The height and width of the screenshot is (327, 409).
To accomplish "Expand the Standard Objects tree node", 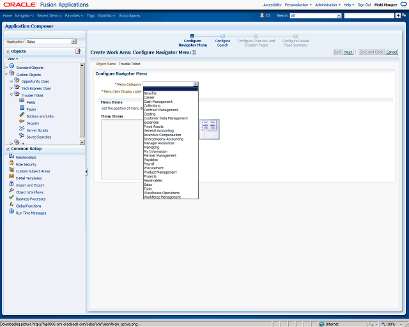I will click(x=6, y=68).
